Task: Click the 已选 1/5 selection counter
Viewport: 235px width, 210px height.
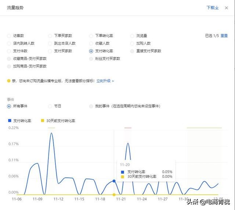Action: (212, 36)
